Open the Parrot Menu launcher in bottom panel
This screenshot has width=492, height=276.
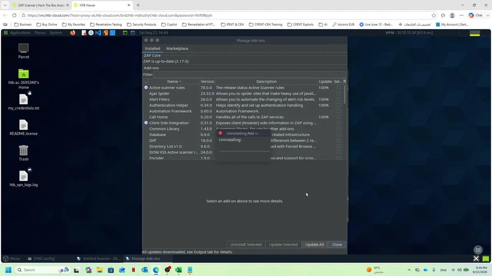(11, 259)
